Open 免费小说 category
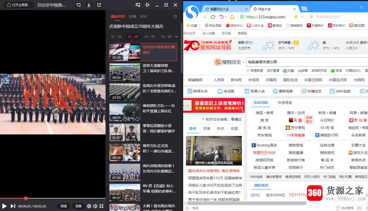Image resolution: width=368 pixels, height=211 pixels. [x=255, y=91]
